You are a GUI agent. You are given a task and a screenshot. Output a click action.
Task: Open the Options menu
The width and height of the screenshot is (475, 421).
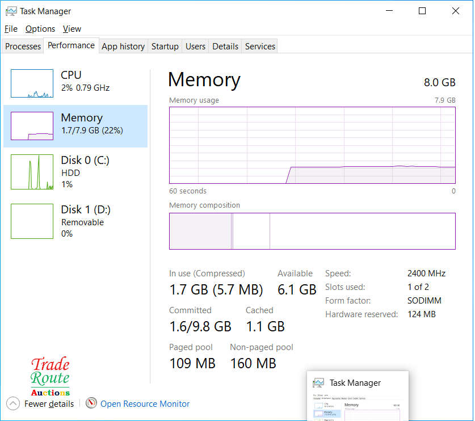[40, 29]
